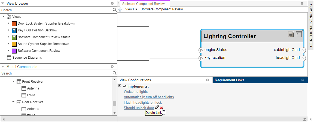Expand Door Lock System Supplier Breakdown view

[x=8, y=23]
